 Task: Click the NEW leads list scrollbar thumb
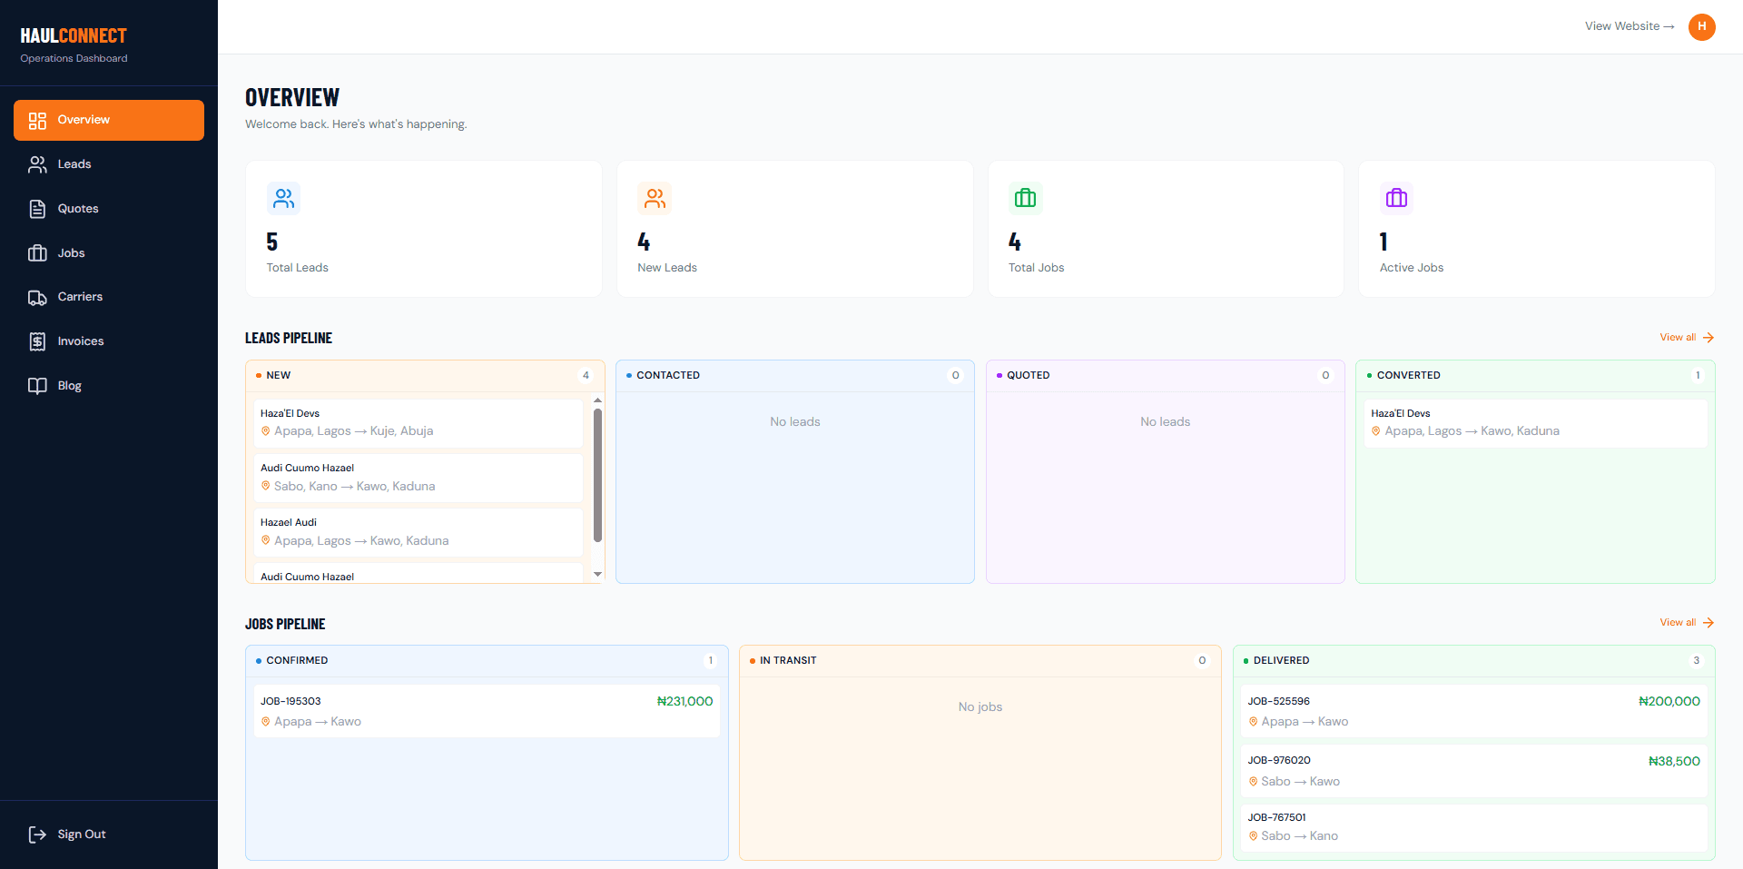tap(597, 475)
